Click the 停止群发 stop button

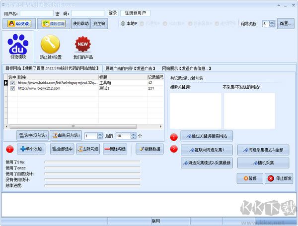pos(279,178)
